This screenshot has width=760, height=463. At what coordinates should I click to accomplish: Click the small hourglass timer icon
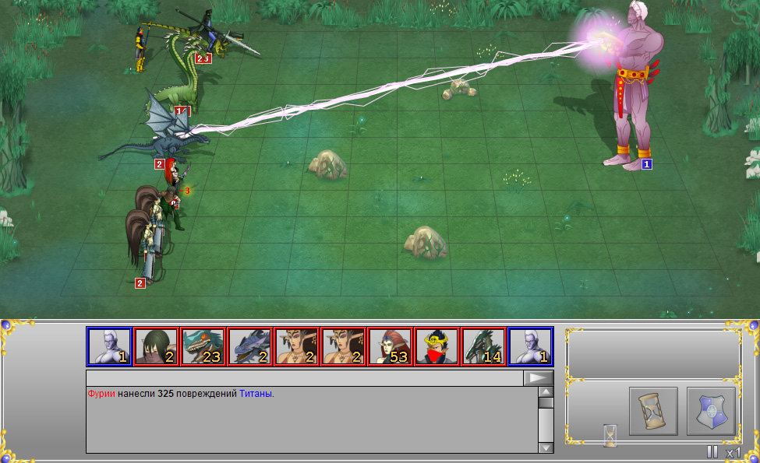(610, 435)
